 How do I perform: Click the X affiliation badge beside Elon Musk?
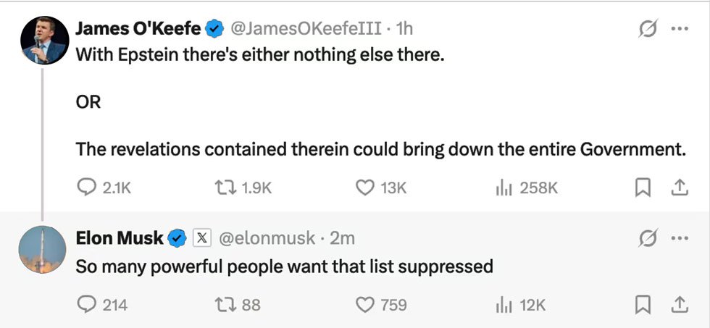pyautogui.click(x=202, y=238)
